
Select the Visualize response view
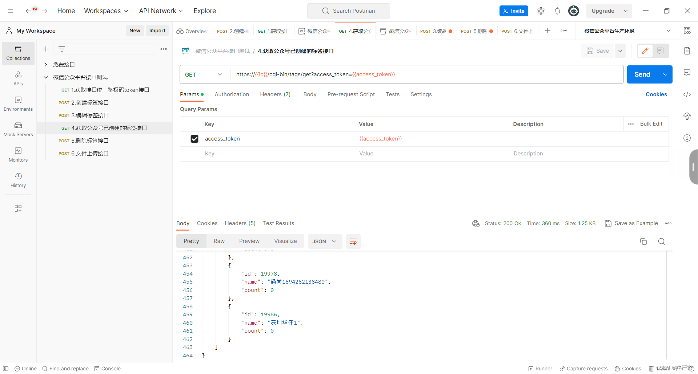click(x=285, y=241)
